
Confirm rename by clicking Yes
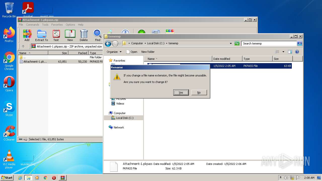(181, 93)
